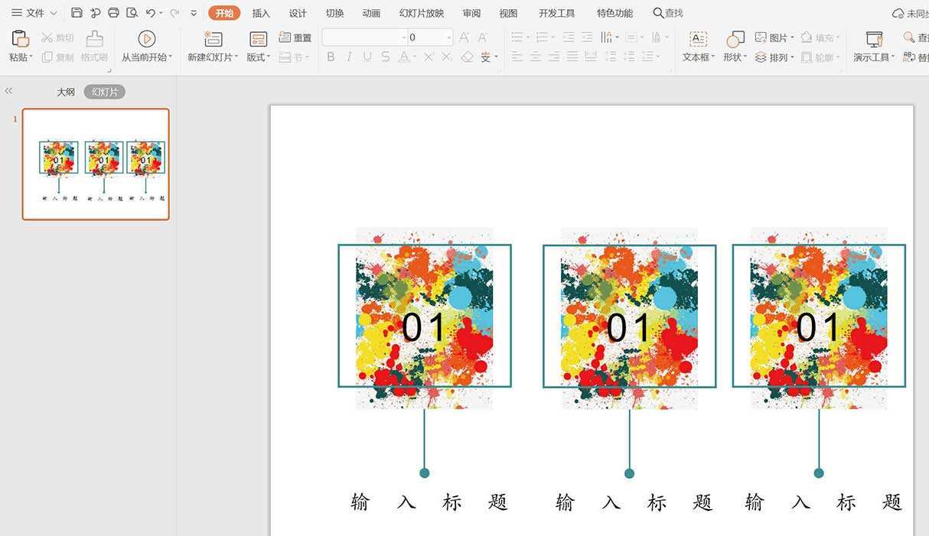This screenshot has height=536, width=929.
Task: Click the Format Painter (格式刷) brush icon
Action: [94, 39]
